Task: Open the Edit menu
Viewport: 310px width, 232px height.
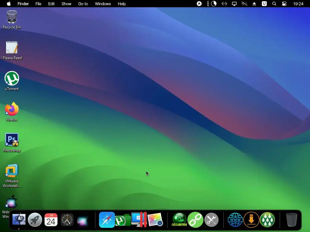Action: tap(51, 4)
